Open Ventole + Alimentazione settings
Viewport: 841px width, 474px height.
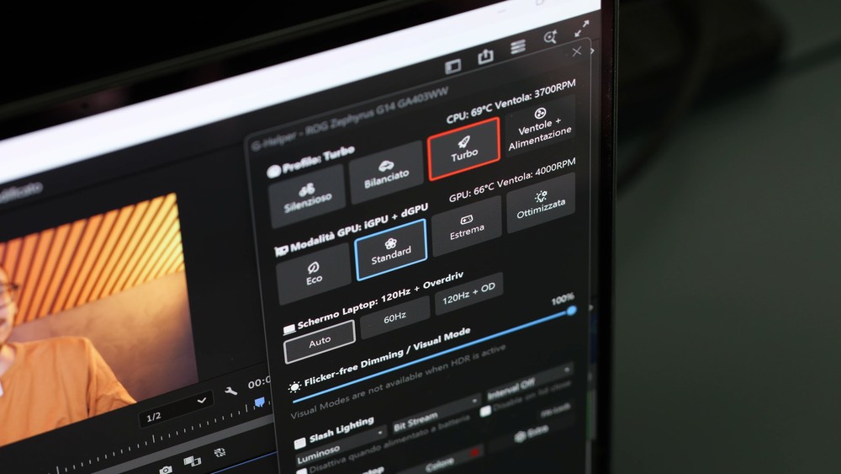point(539,125)
